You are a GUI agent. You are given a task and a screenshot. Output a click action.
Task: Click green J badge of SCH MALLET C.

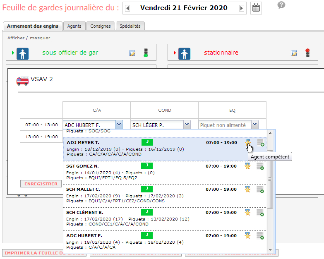[147, 189]
